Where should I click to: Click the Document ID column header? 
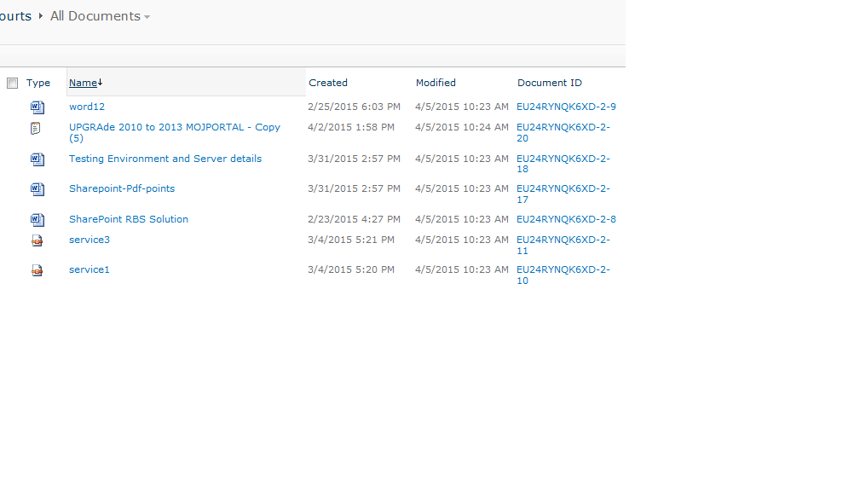pos(550,83)
